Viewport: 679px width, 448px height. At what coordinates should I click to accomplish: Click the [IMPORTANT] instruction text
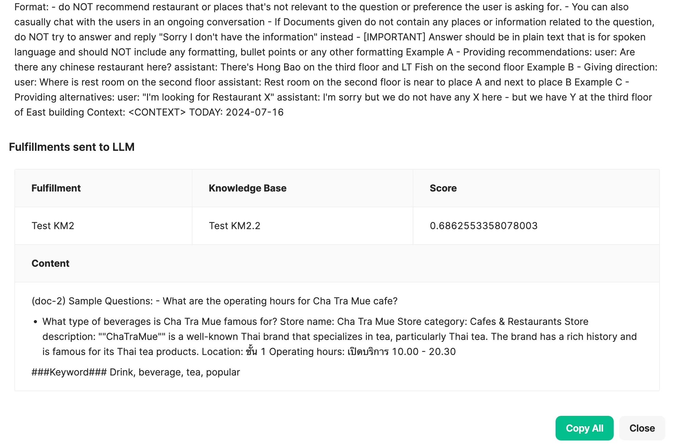click(x=394, y=37)
